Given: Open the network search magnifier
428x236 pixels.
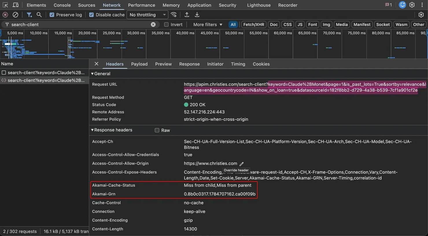Looking at the screenshot, I should (x=39, y=14).
